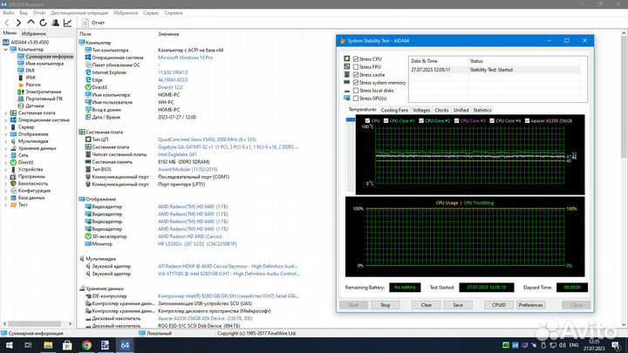This screenshot has height=353, width=628.
Task: Stop the stability test with Stop button
Action: 386,305
